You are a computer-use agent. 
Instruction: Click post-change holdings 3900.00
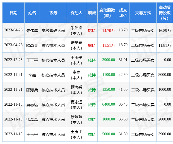(x=165, y=134)
